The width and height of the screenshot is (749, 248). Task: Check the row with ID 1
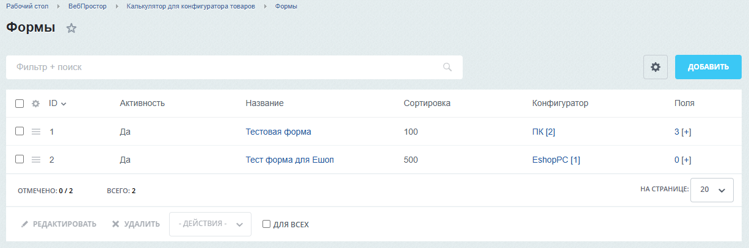pyautogui.click(x=20, y=131)
